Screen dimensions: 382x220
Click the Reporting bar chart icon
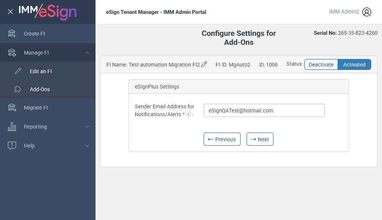point(12,127)
